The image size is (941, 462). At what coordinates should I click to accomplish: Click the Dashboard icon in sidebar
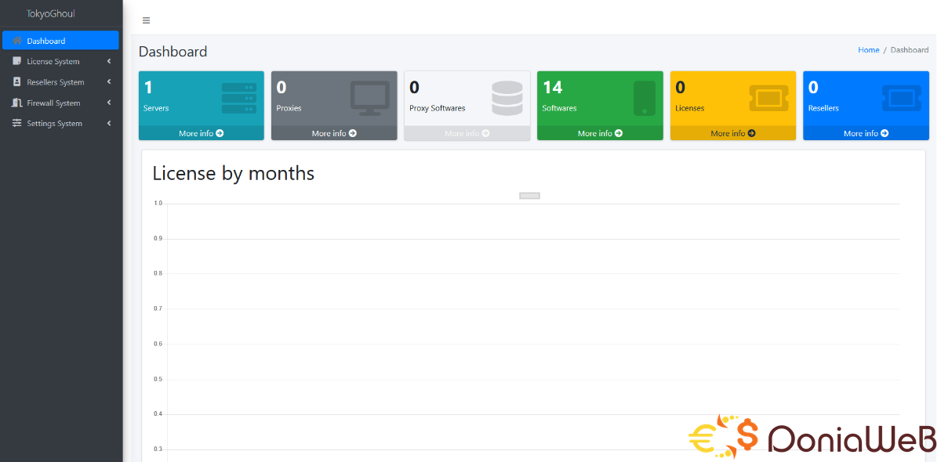[17, 41]
